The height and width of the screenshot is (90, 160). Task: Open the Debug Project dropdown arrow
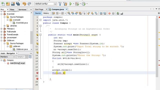coord(80,4)
